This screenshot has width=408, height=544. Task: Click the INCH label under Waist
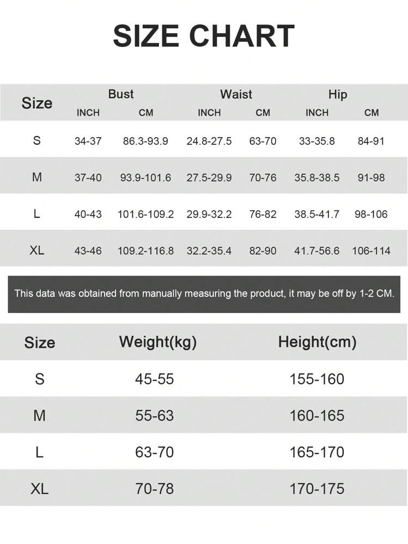[209, 113]
